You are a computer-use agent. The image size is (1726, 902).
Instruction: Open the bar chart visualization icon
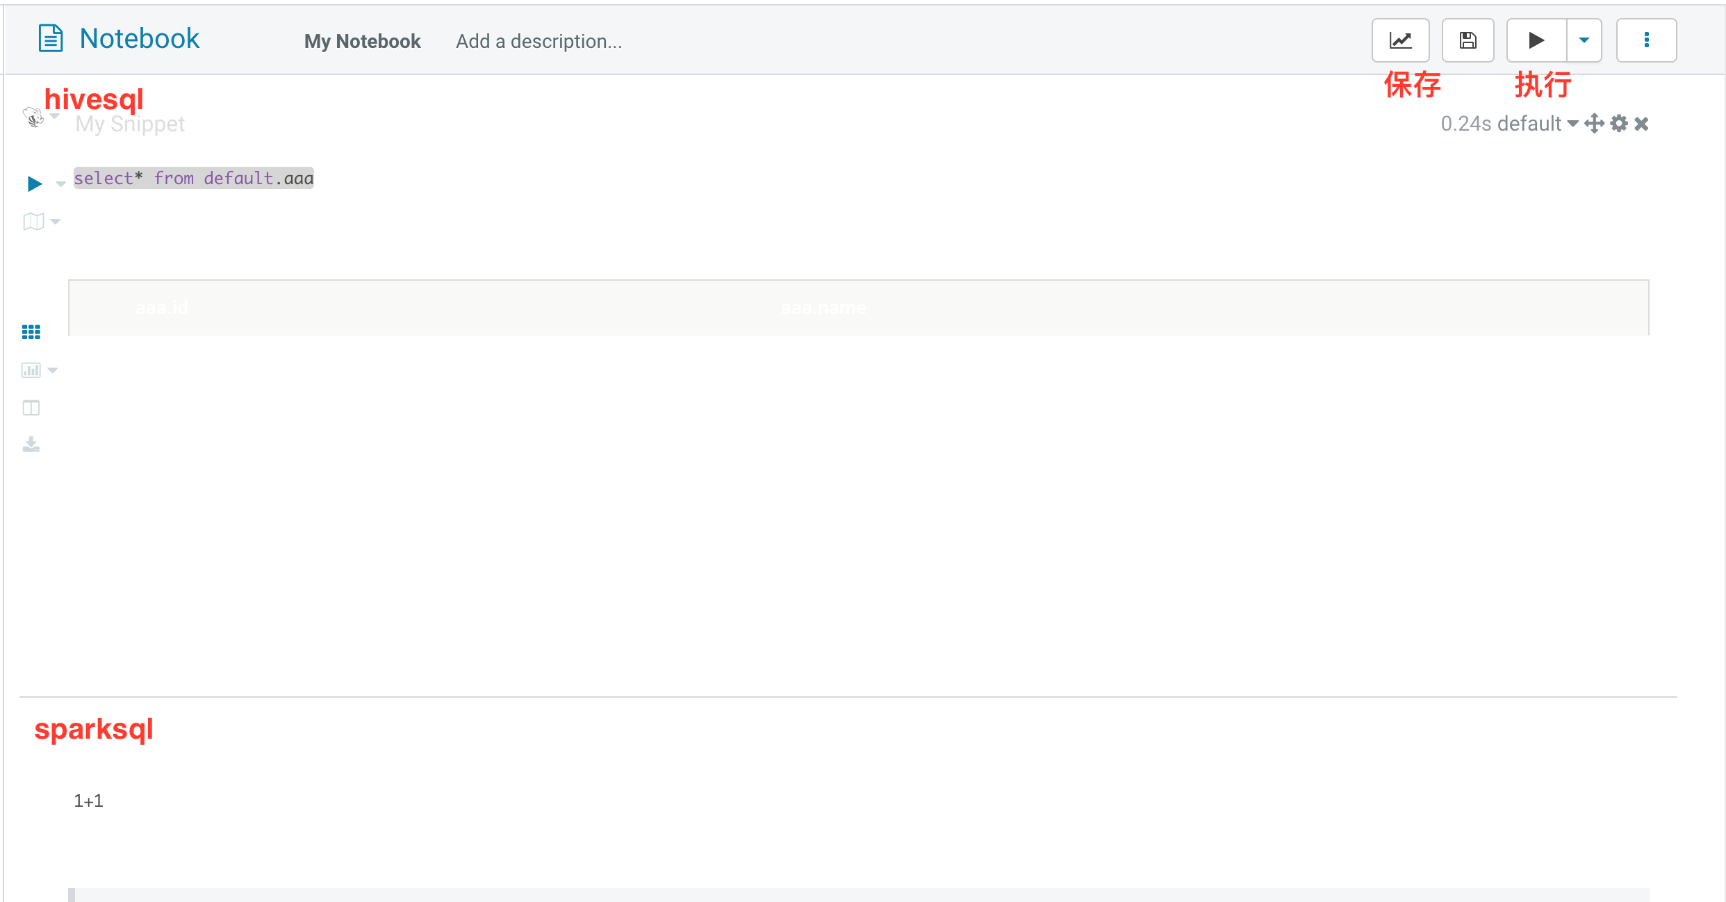pyautogui.click(x=31, y=369)
